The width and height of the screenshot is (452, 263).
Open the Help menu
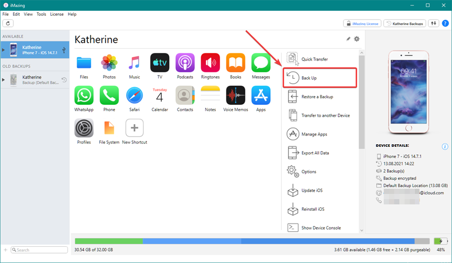tap(72, 14)
